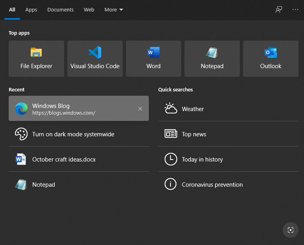Image resolution: width=304 pixels, height=245 pixels.
Task: Open the https://blogs.windows.com/ URL text
Action: coord(63,113)
